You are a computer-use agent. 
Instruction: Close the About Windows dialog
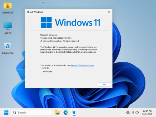[x=109, y=12]
